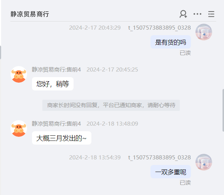This screenshot has width=224, height=195.
Task: Select the 一双多重呢 message bubble
Action: coord(171,172)
